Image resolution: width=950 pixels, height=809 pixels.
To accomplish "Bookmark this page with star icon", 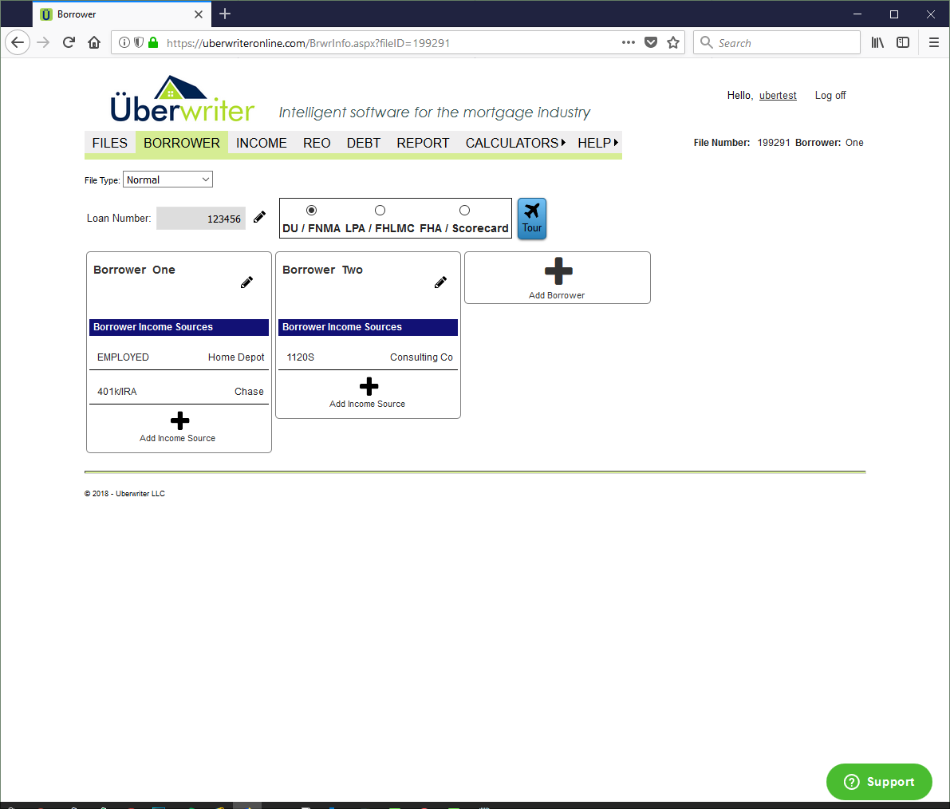I will coord(673,42).
